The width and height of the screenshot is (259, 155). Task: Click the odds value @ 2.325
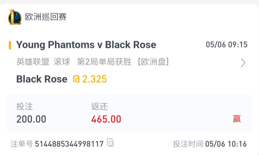[x=90, y=79]
